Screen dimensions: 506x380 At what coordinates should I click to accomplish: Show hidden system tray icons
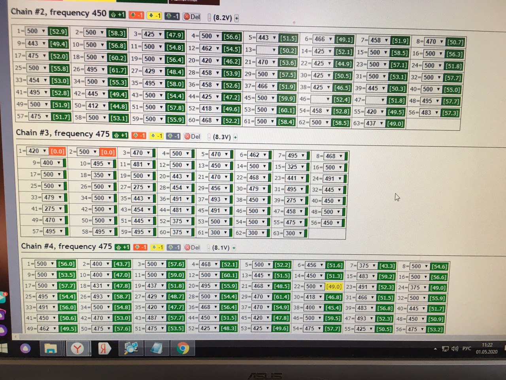pos(435,349)
